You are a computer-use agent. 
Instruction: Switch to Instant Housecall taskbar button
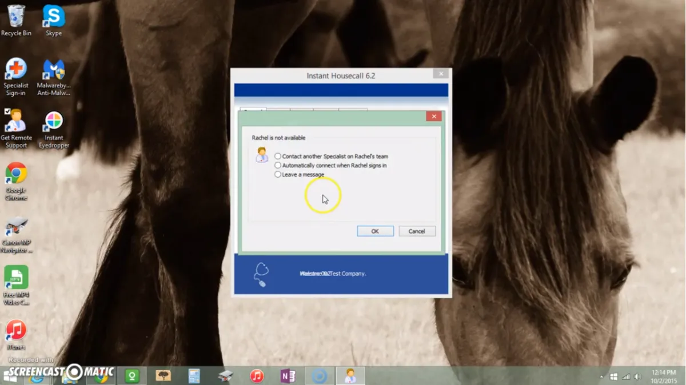[350, 376]
